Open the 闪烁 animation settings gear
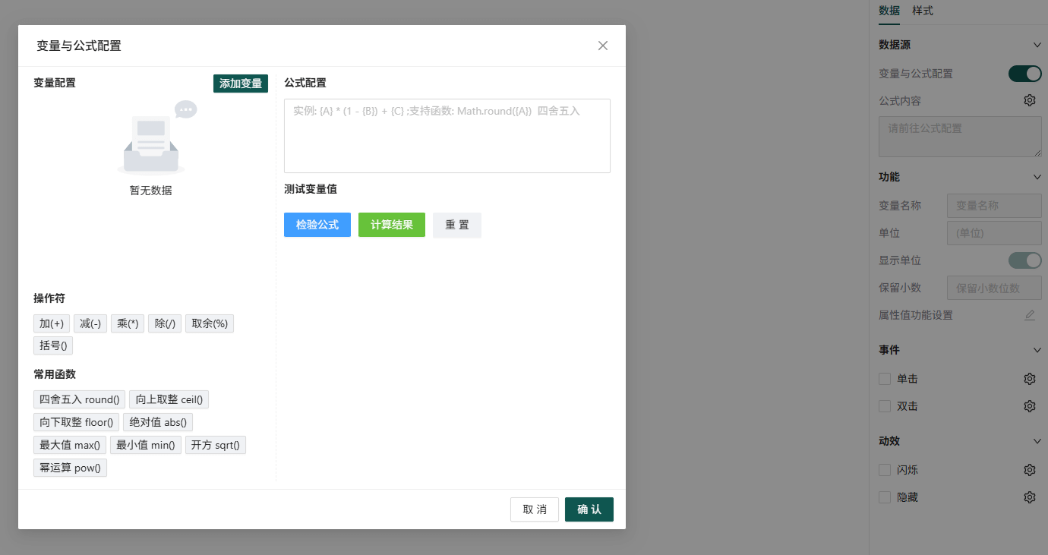The image size is (1048, 555). point(1029,469)
